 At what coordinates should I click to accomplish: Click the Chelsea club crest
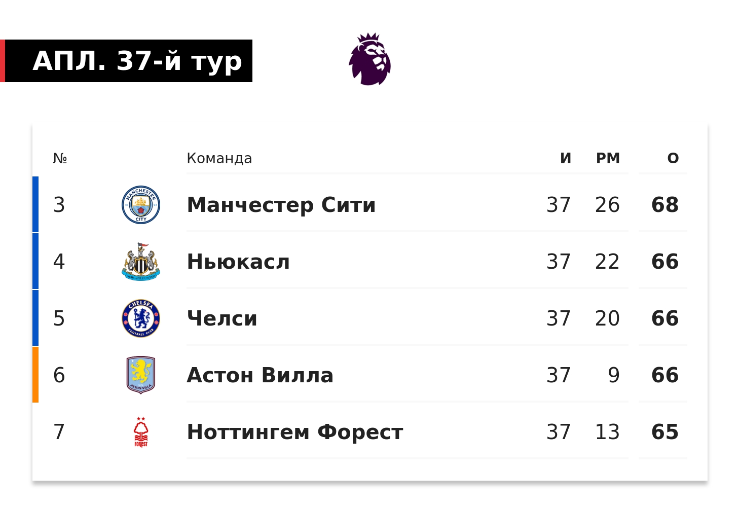pyautogui.click(x=141, y=318)
